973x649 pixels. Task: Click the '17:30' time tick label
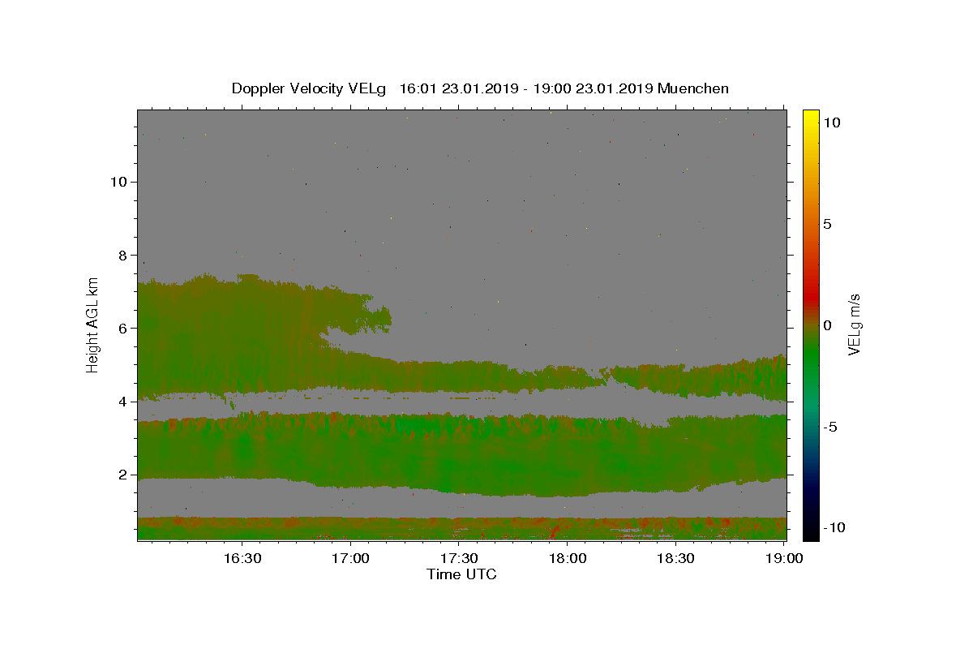pyautogui.click(x=459, y=559)
